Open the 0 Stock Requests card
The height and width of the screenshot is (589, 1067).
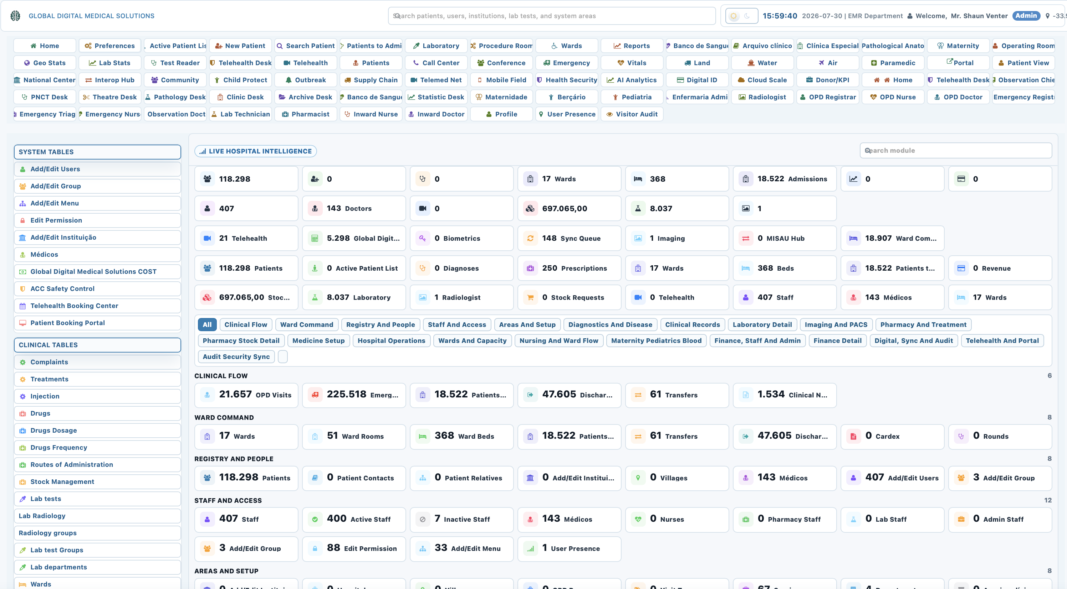click(569, 297)
